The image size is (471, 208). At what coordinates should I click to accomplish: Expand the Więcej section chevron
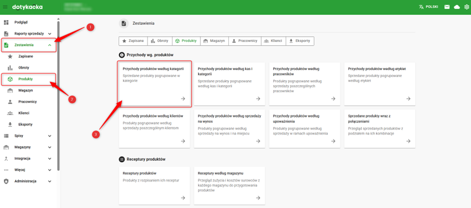[50, 170]
